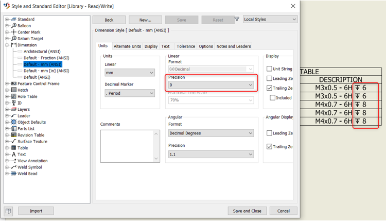
Task: Expand the Standard tree node
Action: point(7,19)
